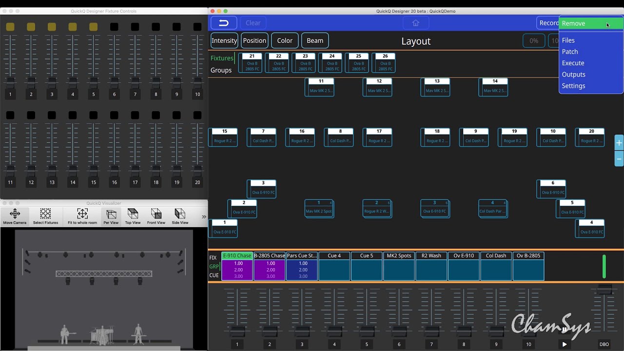
Task: Select group tile 1 Mav MK 2 Spot
Action: pos(319,208)
